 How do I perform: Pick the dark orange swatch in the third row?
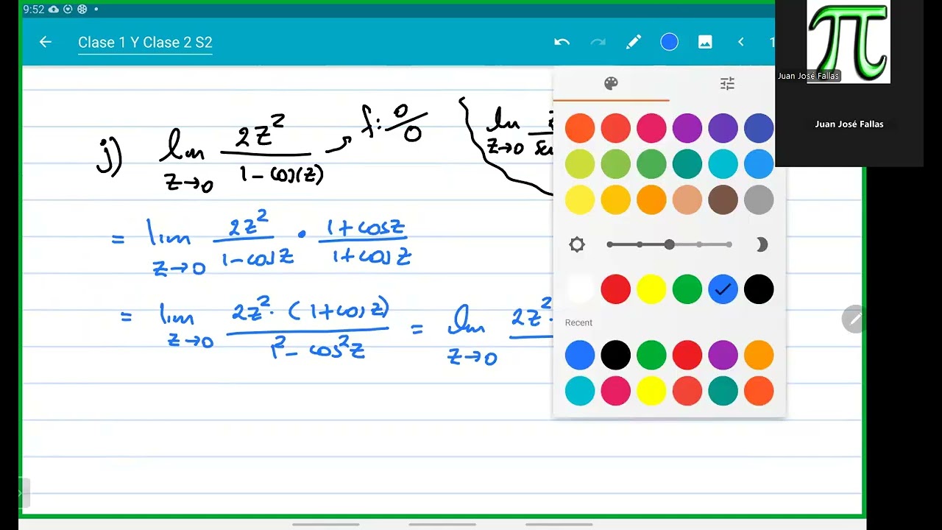click(x=651, y=200)
